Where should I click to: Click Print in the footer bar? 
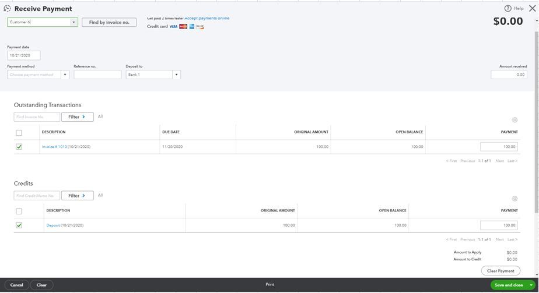pyautogui.click(x=270, y=284)
